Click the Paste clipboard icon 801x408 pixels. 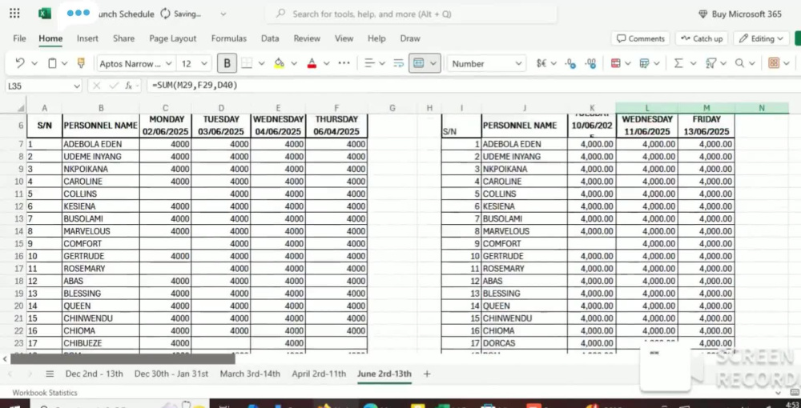tap(52, 63)
